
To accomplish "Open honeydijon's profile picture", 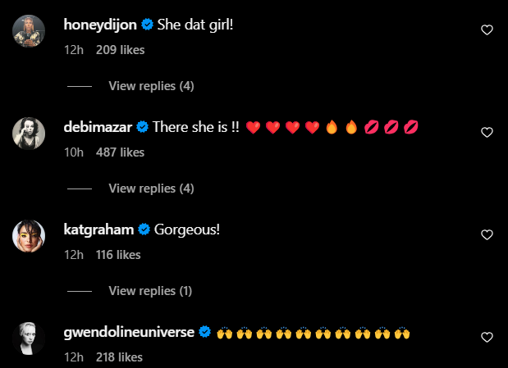I will point(29,31).
